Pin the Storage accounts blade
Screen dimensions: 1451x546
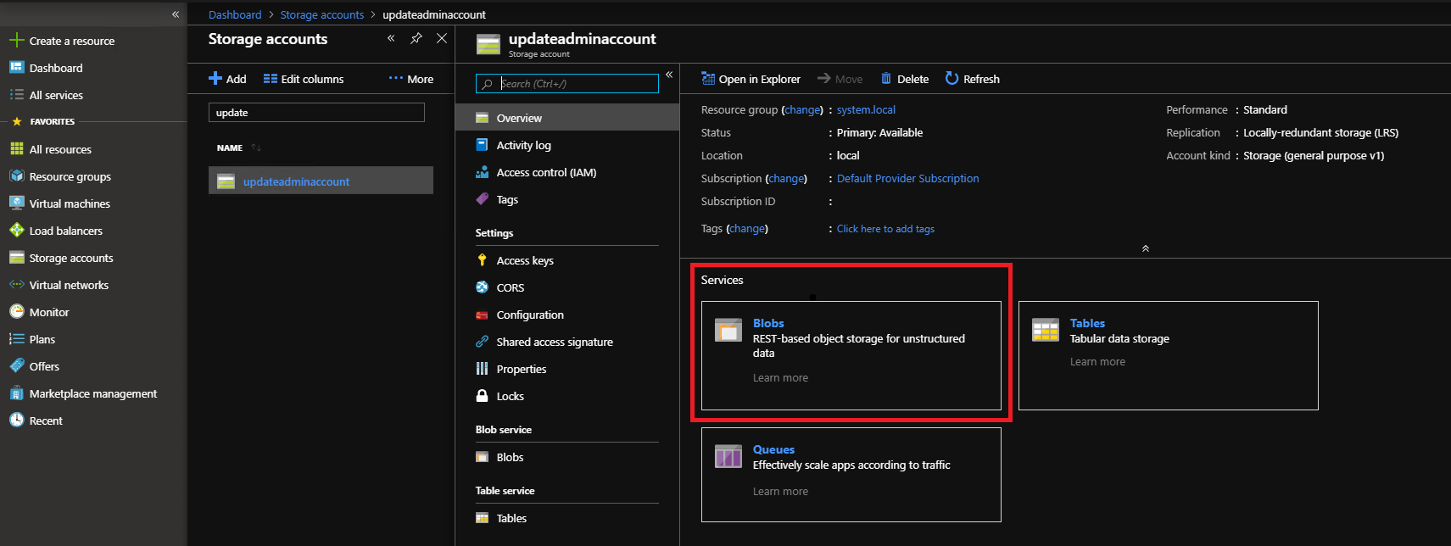(x=416, y=38)
